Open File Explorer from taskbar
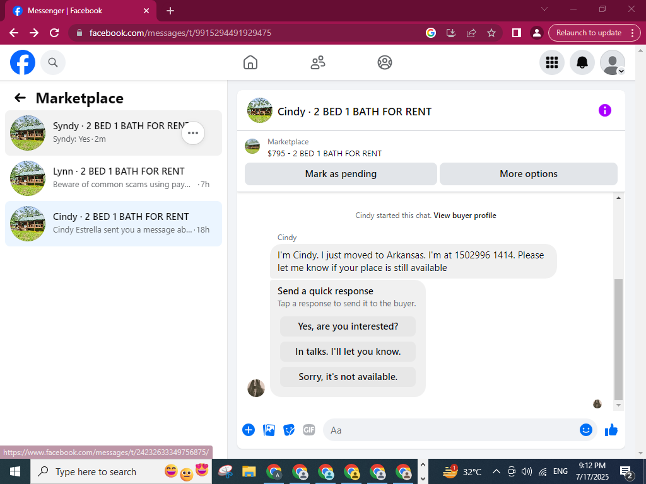 point(249,471)
